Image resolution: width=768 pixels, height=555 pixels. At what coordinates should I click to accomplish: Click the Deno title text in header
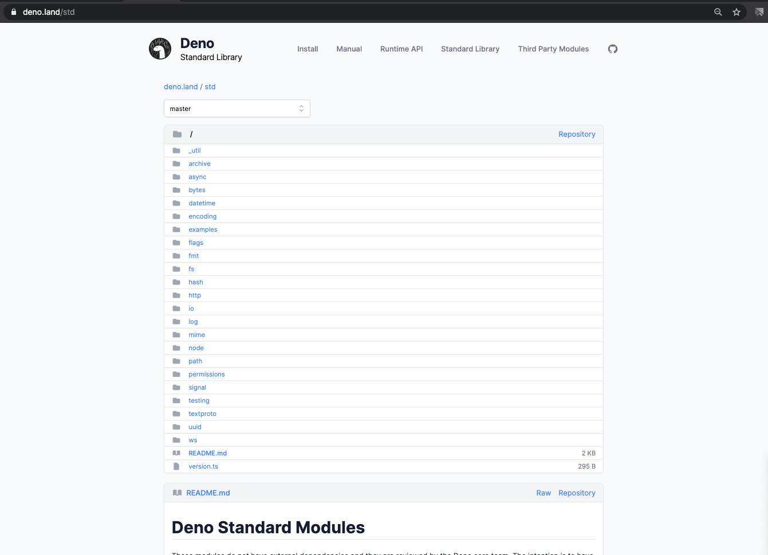(x=197, y=43)
